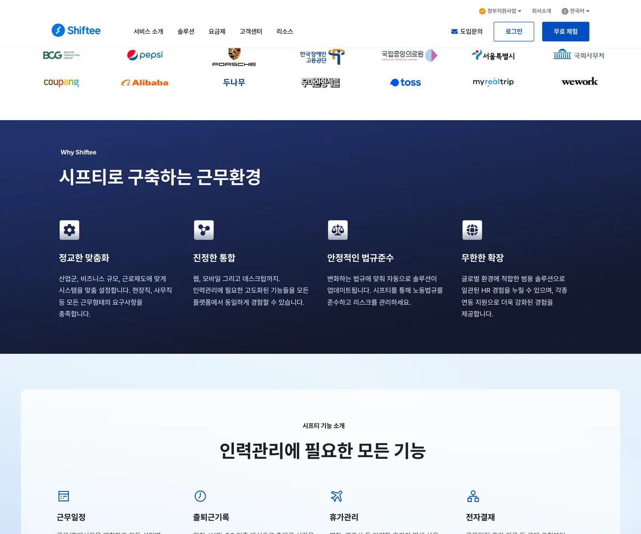Image resolution: width=641 pixels, height=534 pixels.
Task: Click the 시프티로 구축하는 근무환경 heading
Action: point(160,177)
